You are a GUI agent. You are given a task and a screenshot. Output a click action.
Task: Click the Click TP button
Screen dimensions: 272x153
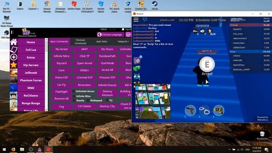point(85,56)
